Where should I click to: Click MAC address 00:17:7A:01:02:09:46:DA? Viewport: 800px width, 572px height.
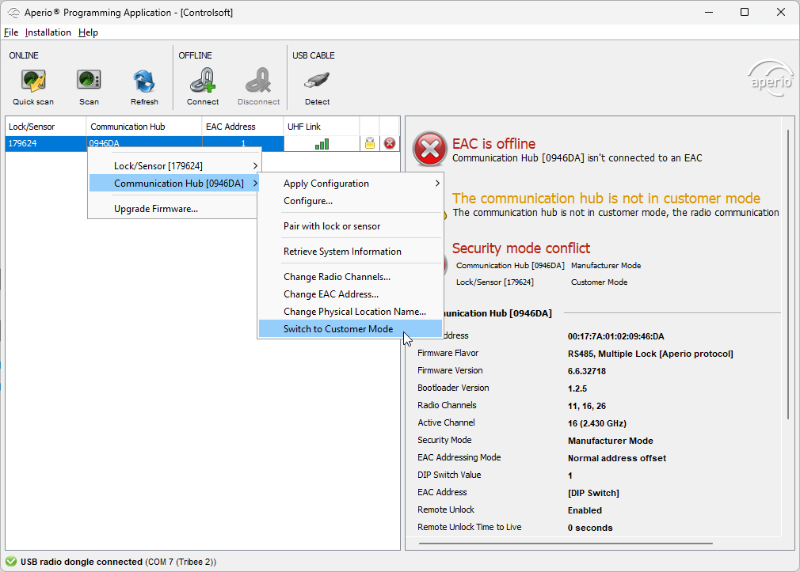click(x=615, y=336)
